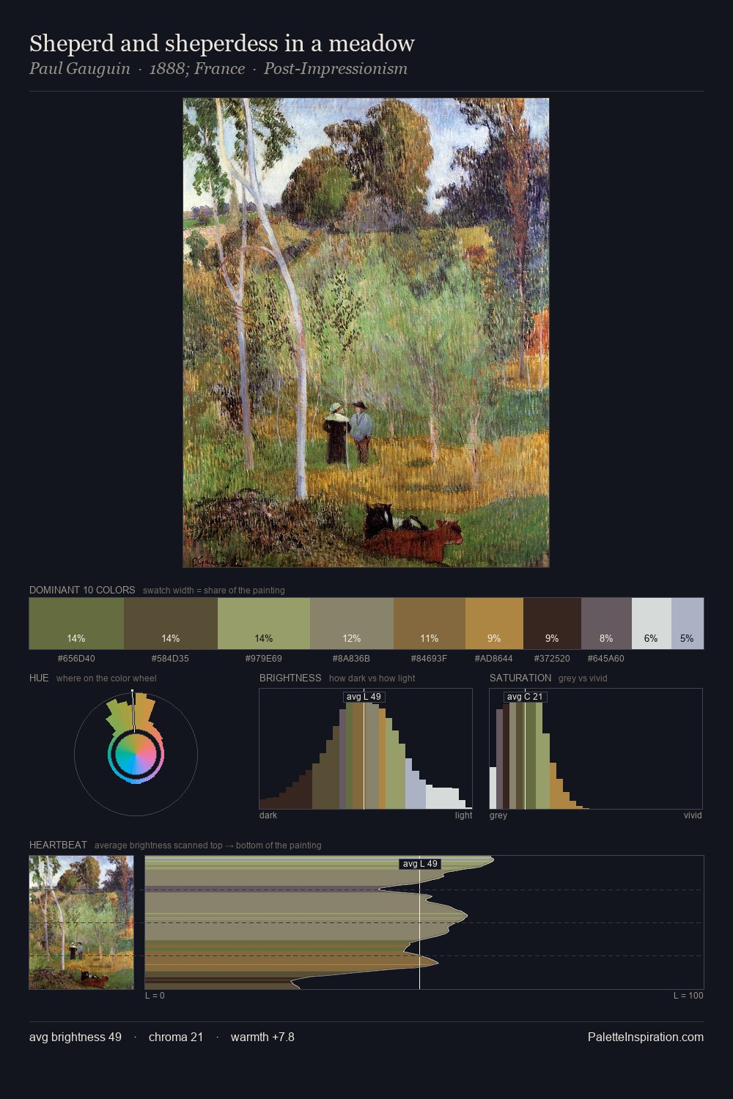The width and height of the screenshot is (733, 1099).
Task: Click the 'avg L 49' heartbeat chart label
Action: pos(420,864)
